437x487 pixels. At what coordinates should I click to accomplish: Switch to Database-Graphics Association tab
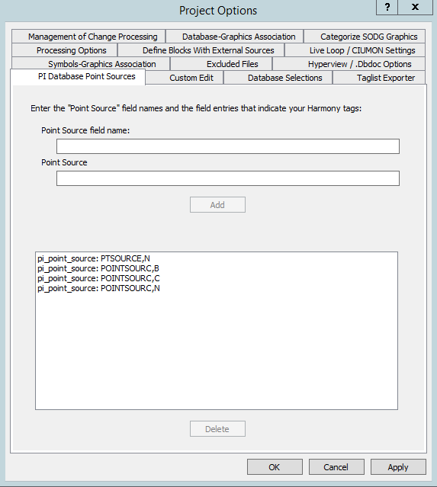coord(235,37)
